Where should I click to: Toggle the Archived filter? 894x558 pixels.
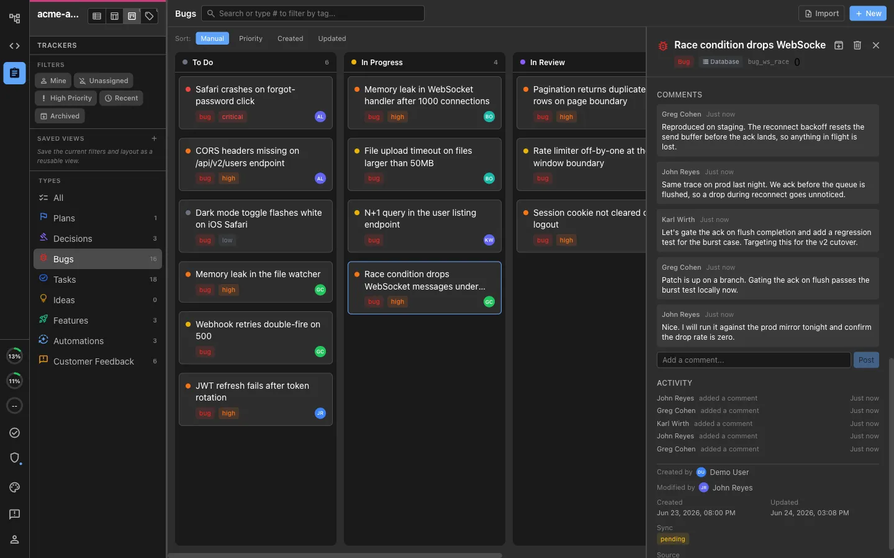60,116
